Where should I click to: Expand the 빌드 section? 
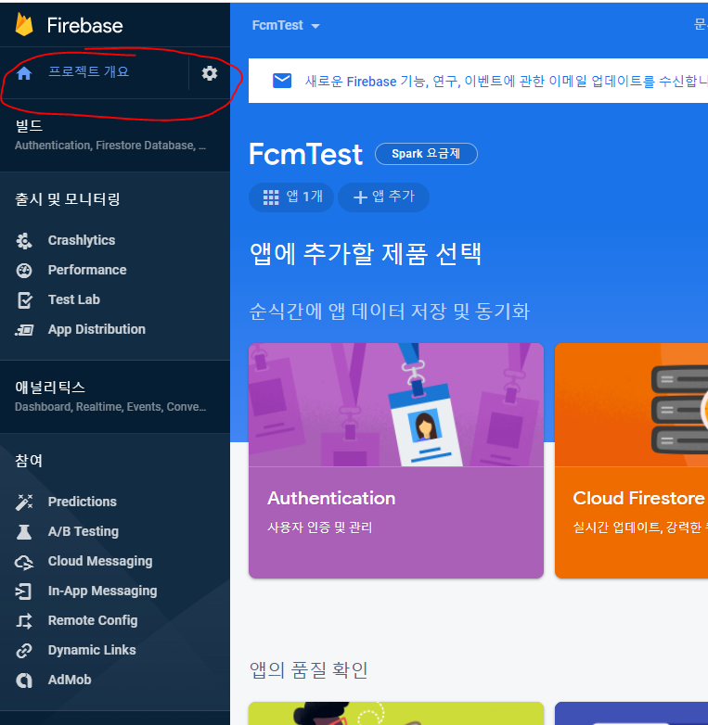115,134
